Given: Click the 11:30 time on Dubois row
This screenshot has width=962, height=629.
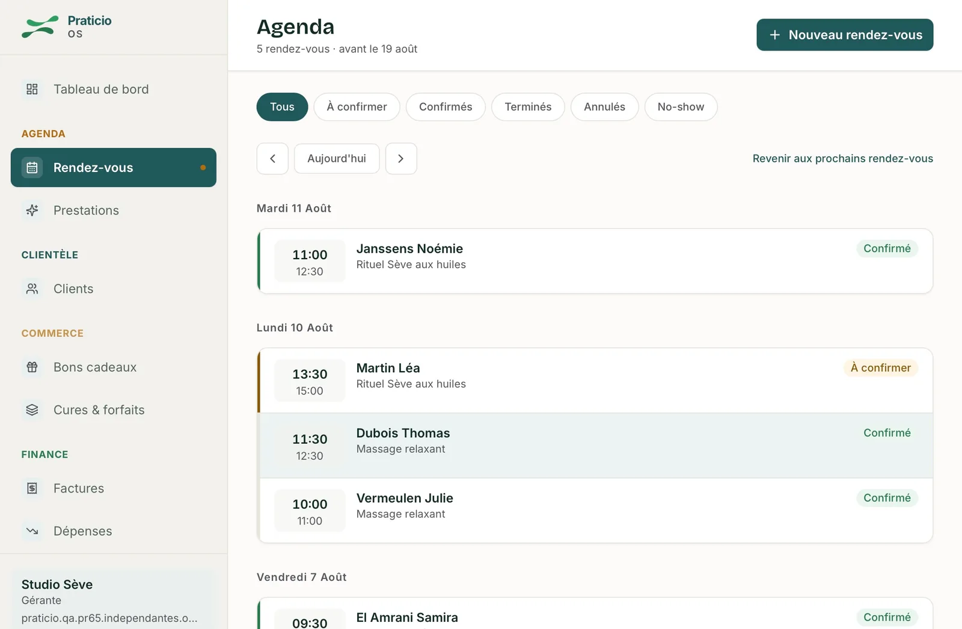Looking at the screenshot, I should click(x=310, y=440).
